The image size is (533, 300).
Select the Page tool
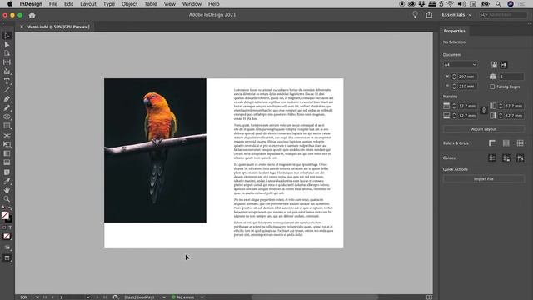(7, 53)
